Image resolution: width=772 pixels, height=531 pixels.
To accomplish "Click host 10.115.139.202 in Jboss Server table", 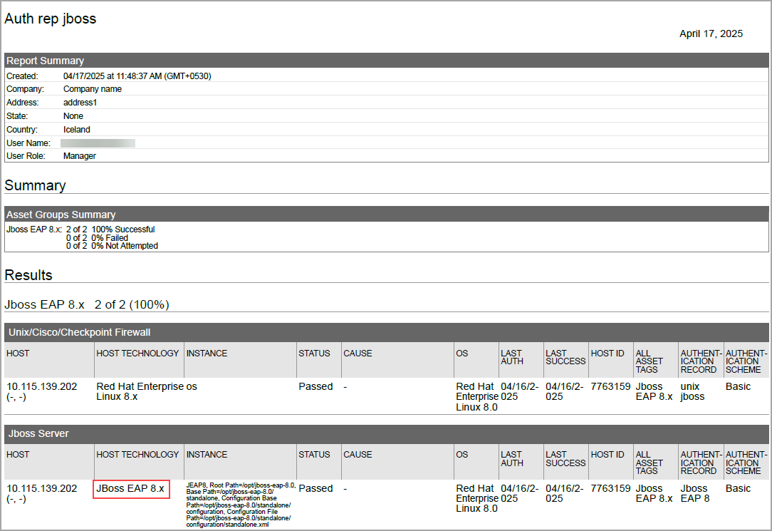I will tap(42, 489).
